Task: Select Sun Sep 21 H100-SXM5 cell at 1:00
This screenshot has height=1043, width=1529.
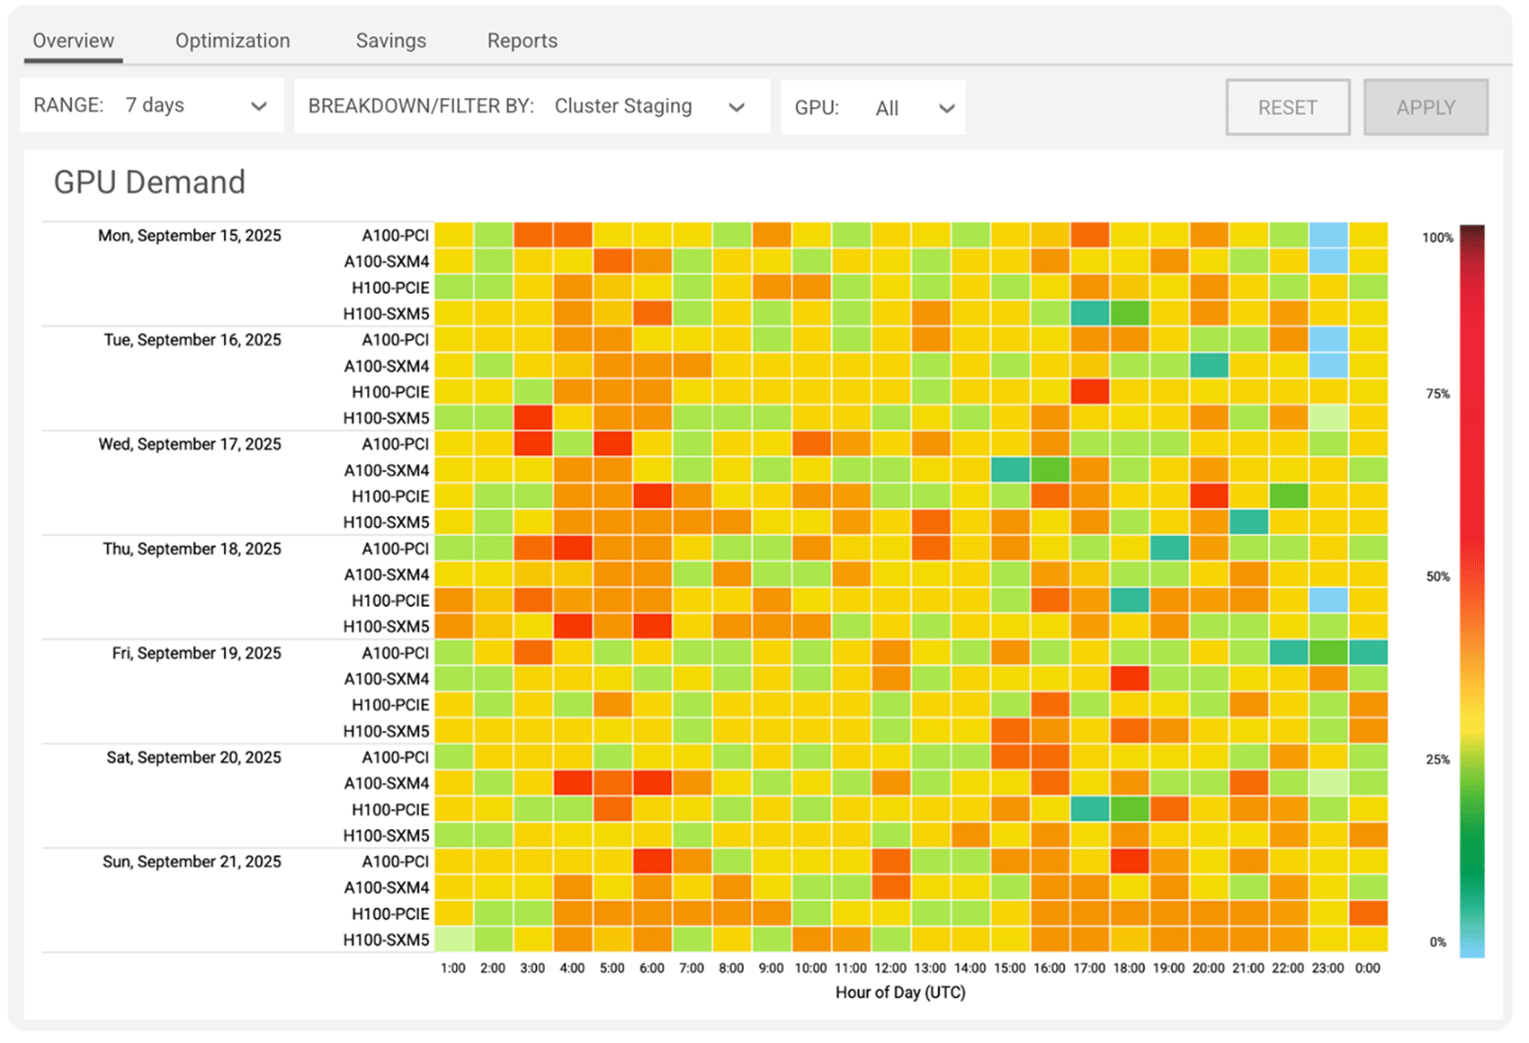Action: point(453,940)
